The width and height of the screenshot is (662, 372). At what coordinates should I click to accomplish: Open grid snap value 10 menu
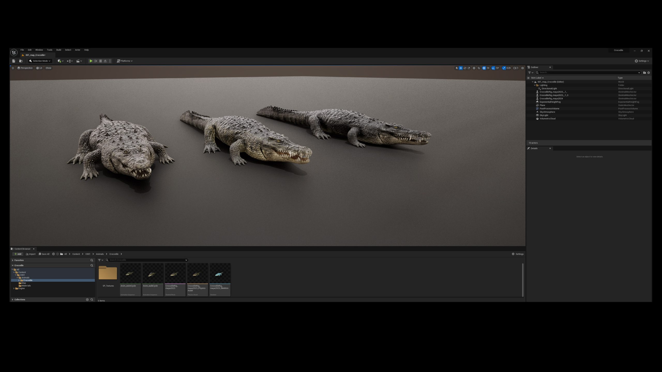[x=488, y=68]
